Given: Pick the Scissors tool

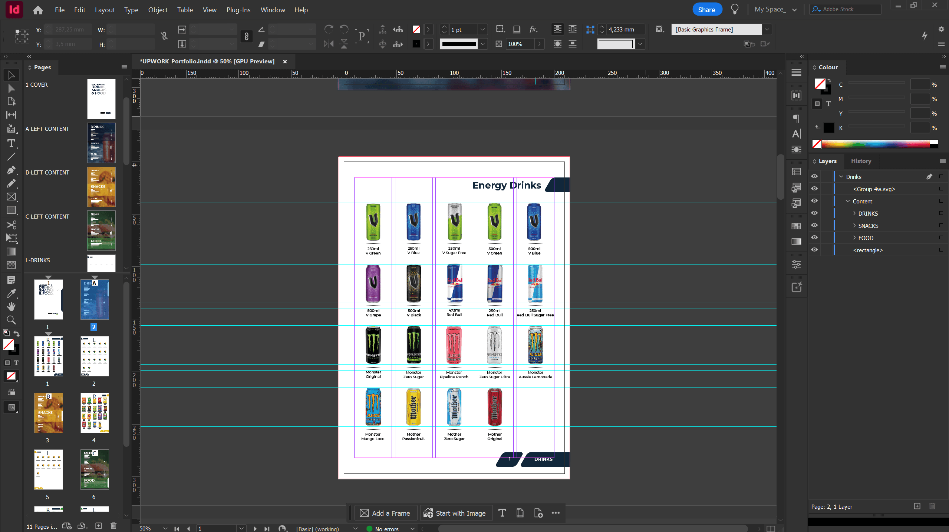Looking at the screenshot, I should 11,225.
